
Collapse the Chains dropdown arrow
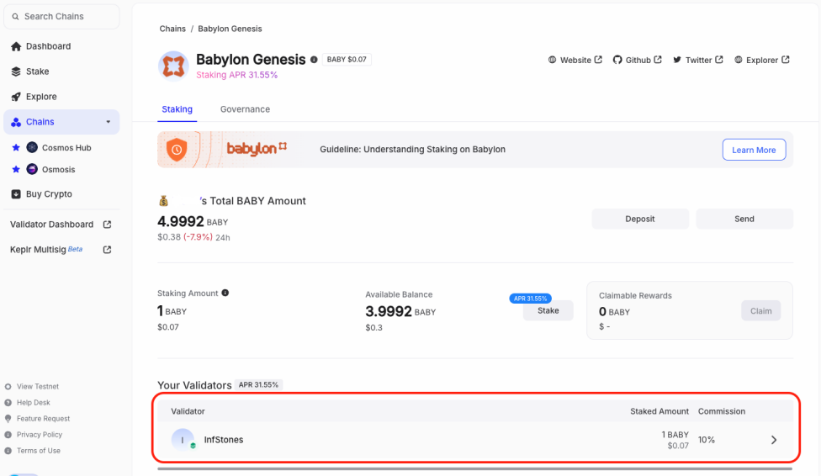pyautogui.click(x=109, y=122)
